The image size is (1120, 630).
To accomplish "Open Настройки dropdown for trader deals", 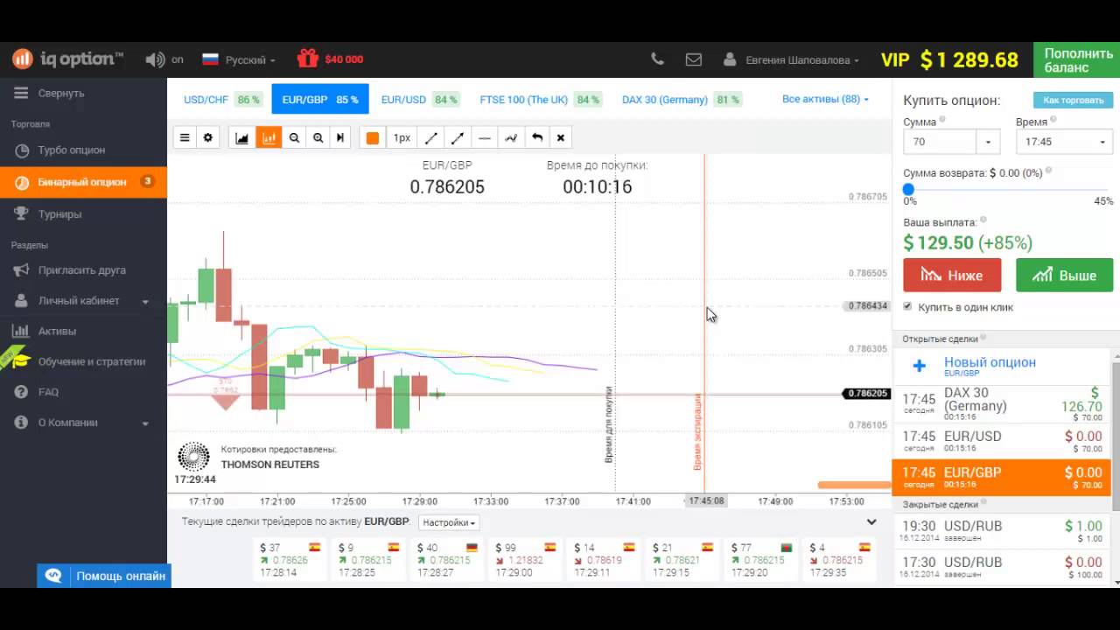I will pos(449,522).
